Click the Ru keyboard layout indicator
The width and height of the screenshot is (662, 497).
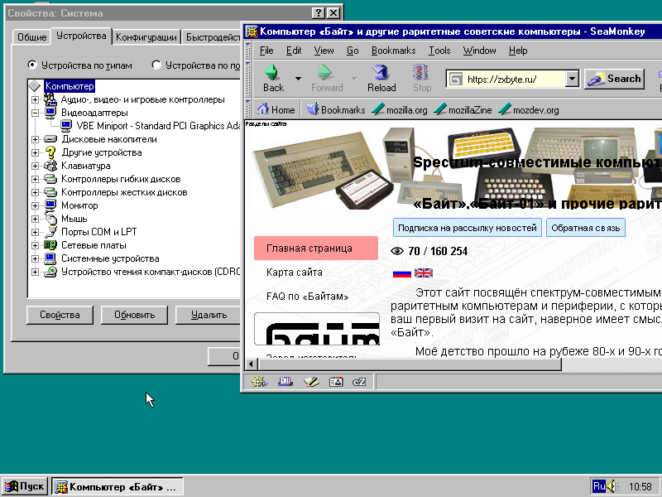point(598,486)
